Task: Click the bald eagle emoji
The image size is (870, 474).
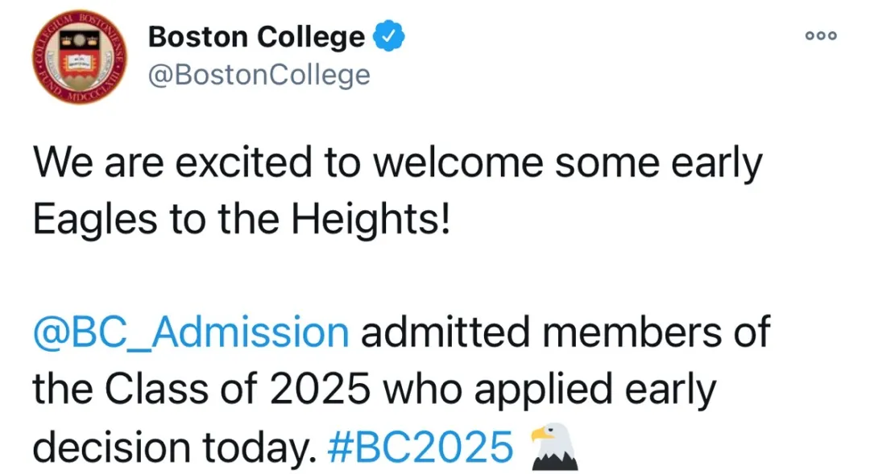Action: tap(553, 447)
